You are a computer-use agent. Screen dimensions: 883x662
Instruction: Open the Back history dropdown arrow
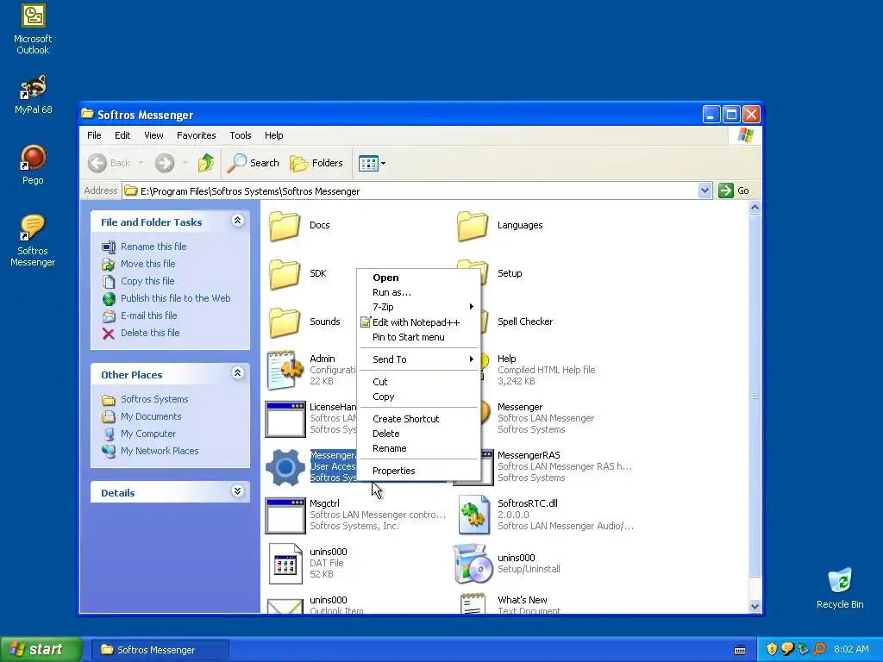point(141,163)
